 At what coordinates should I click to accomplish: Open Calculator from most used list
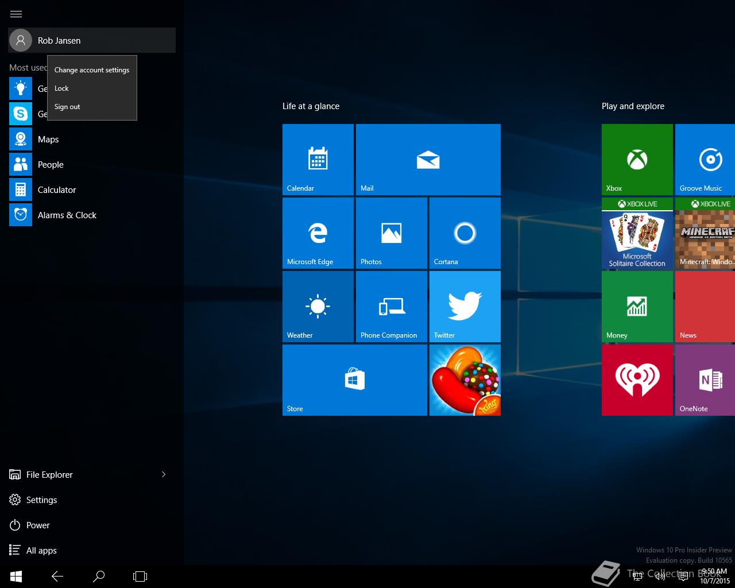[92, 189]
